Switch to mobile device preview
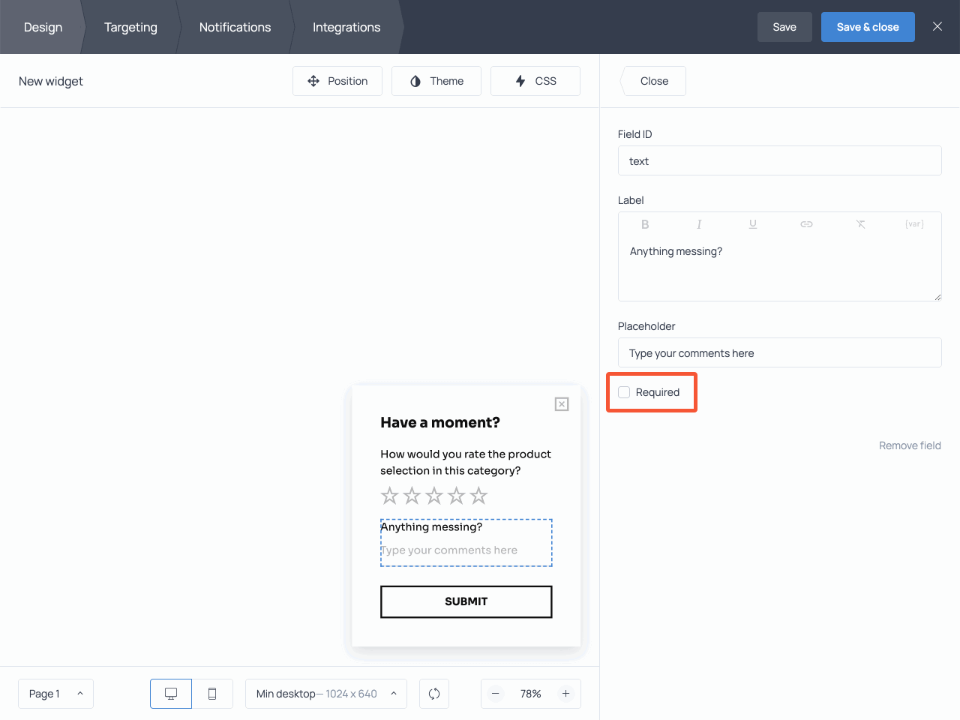 pyautogui.click(x=212, y=694)
